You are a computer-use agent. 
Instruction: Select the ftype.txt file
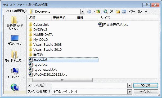pos(38,65)
